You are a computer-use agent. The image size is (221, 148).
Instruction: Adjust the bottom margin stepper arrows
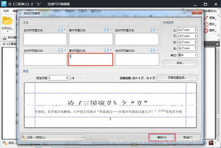(195, 36)
